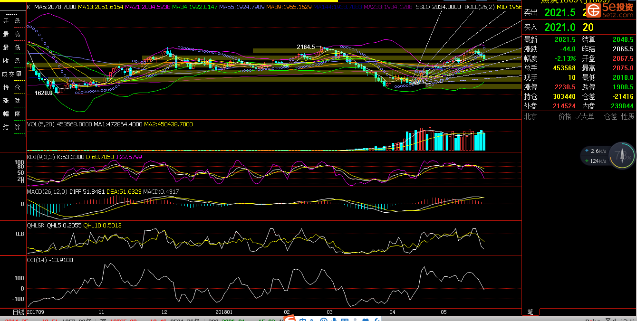This screenshot has height=321, width=637.
Task: Click the network speed monitor circle widget
Action: tap(622, 155)
